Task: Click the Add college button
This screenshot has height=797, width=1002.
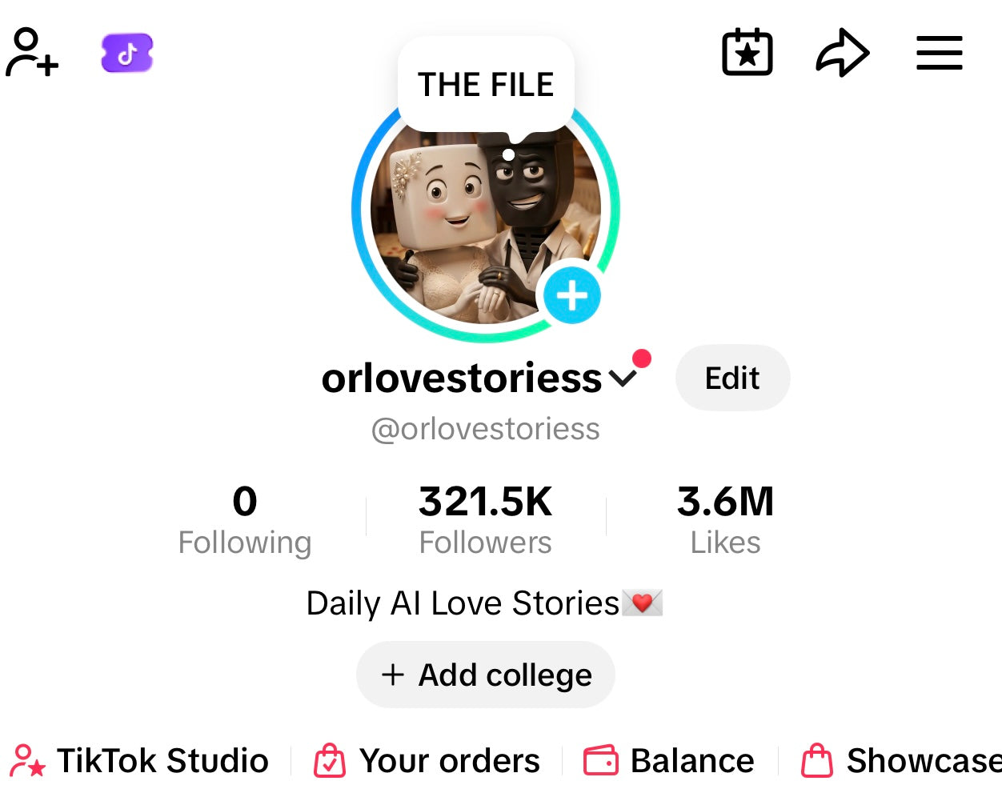Action: (x=486, y=675)
